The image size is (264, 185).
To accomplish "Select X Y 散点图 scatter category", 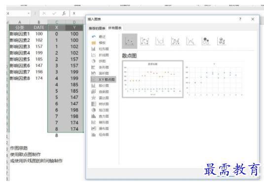I will (x=103, y=79).
